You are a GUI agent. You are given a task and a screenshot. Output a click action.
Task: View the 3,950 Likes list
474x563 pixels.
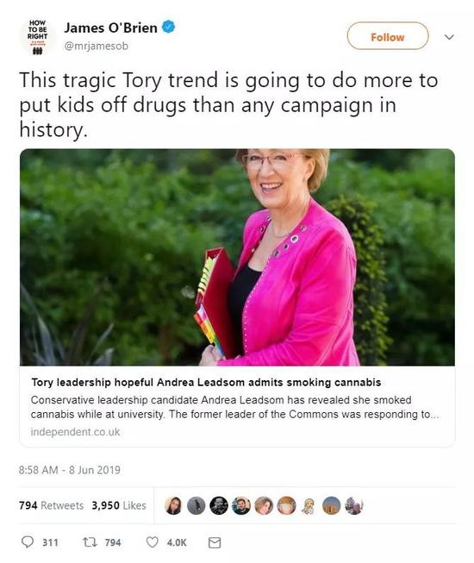point(119,505)
